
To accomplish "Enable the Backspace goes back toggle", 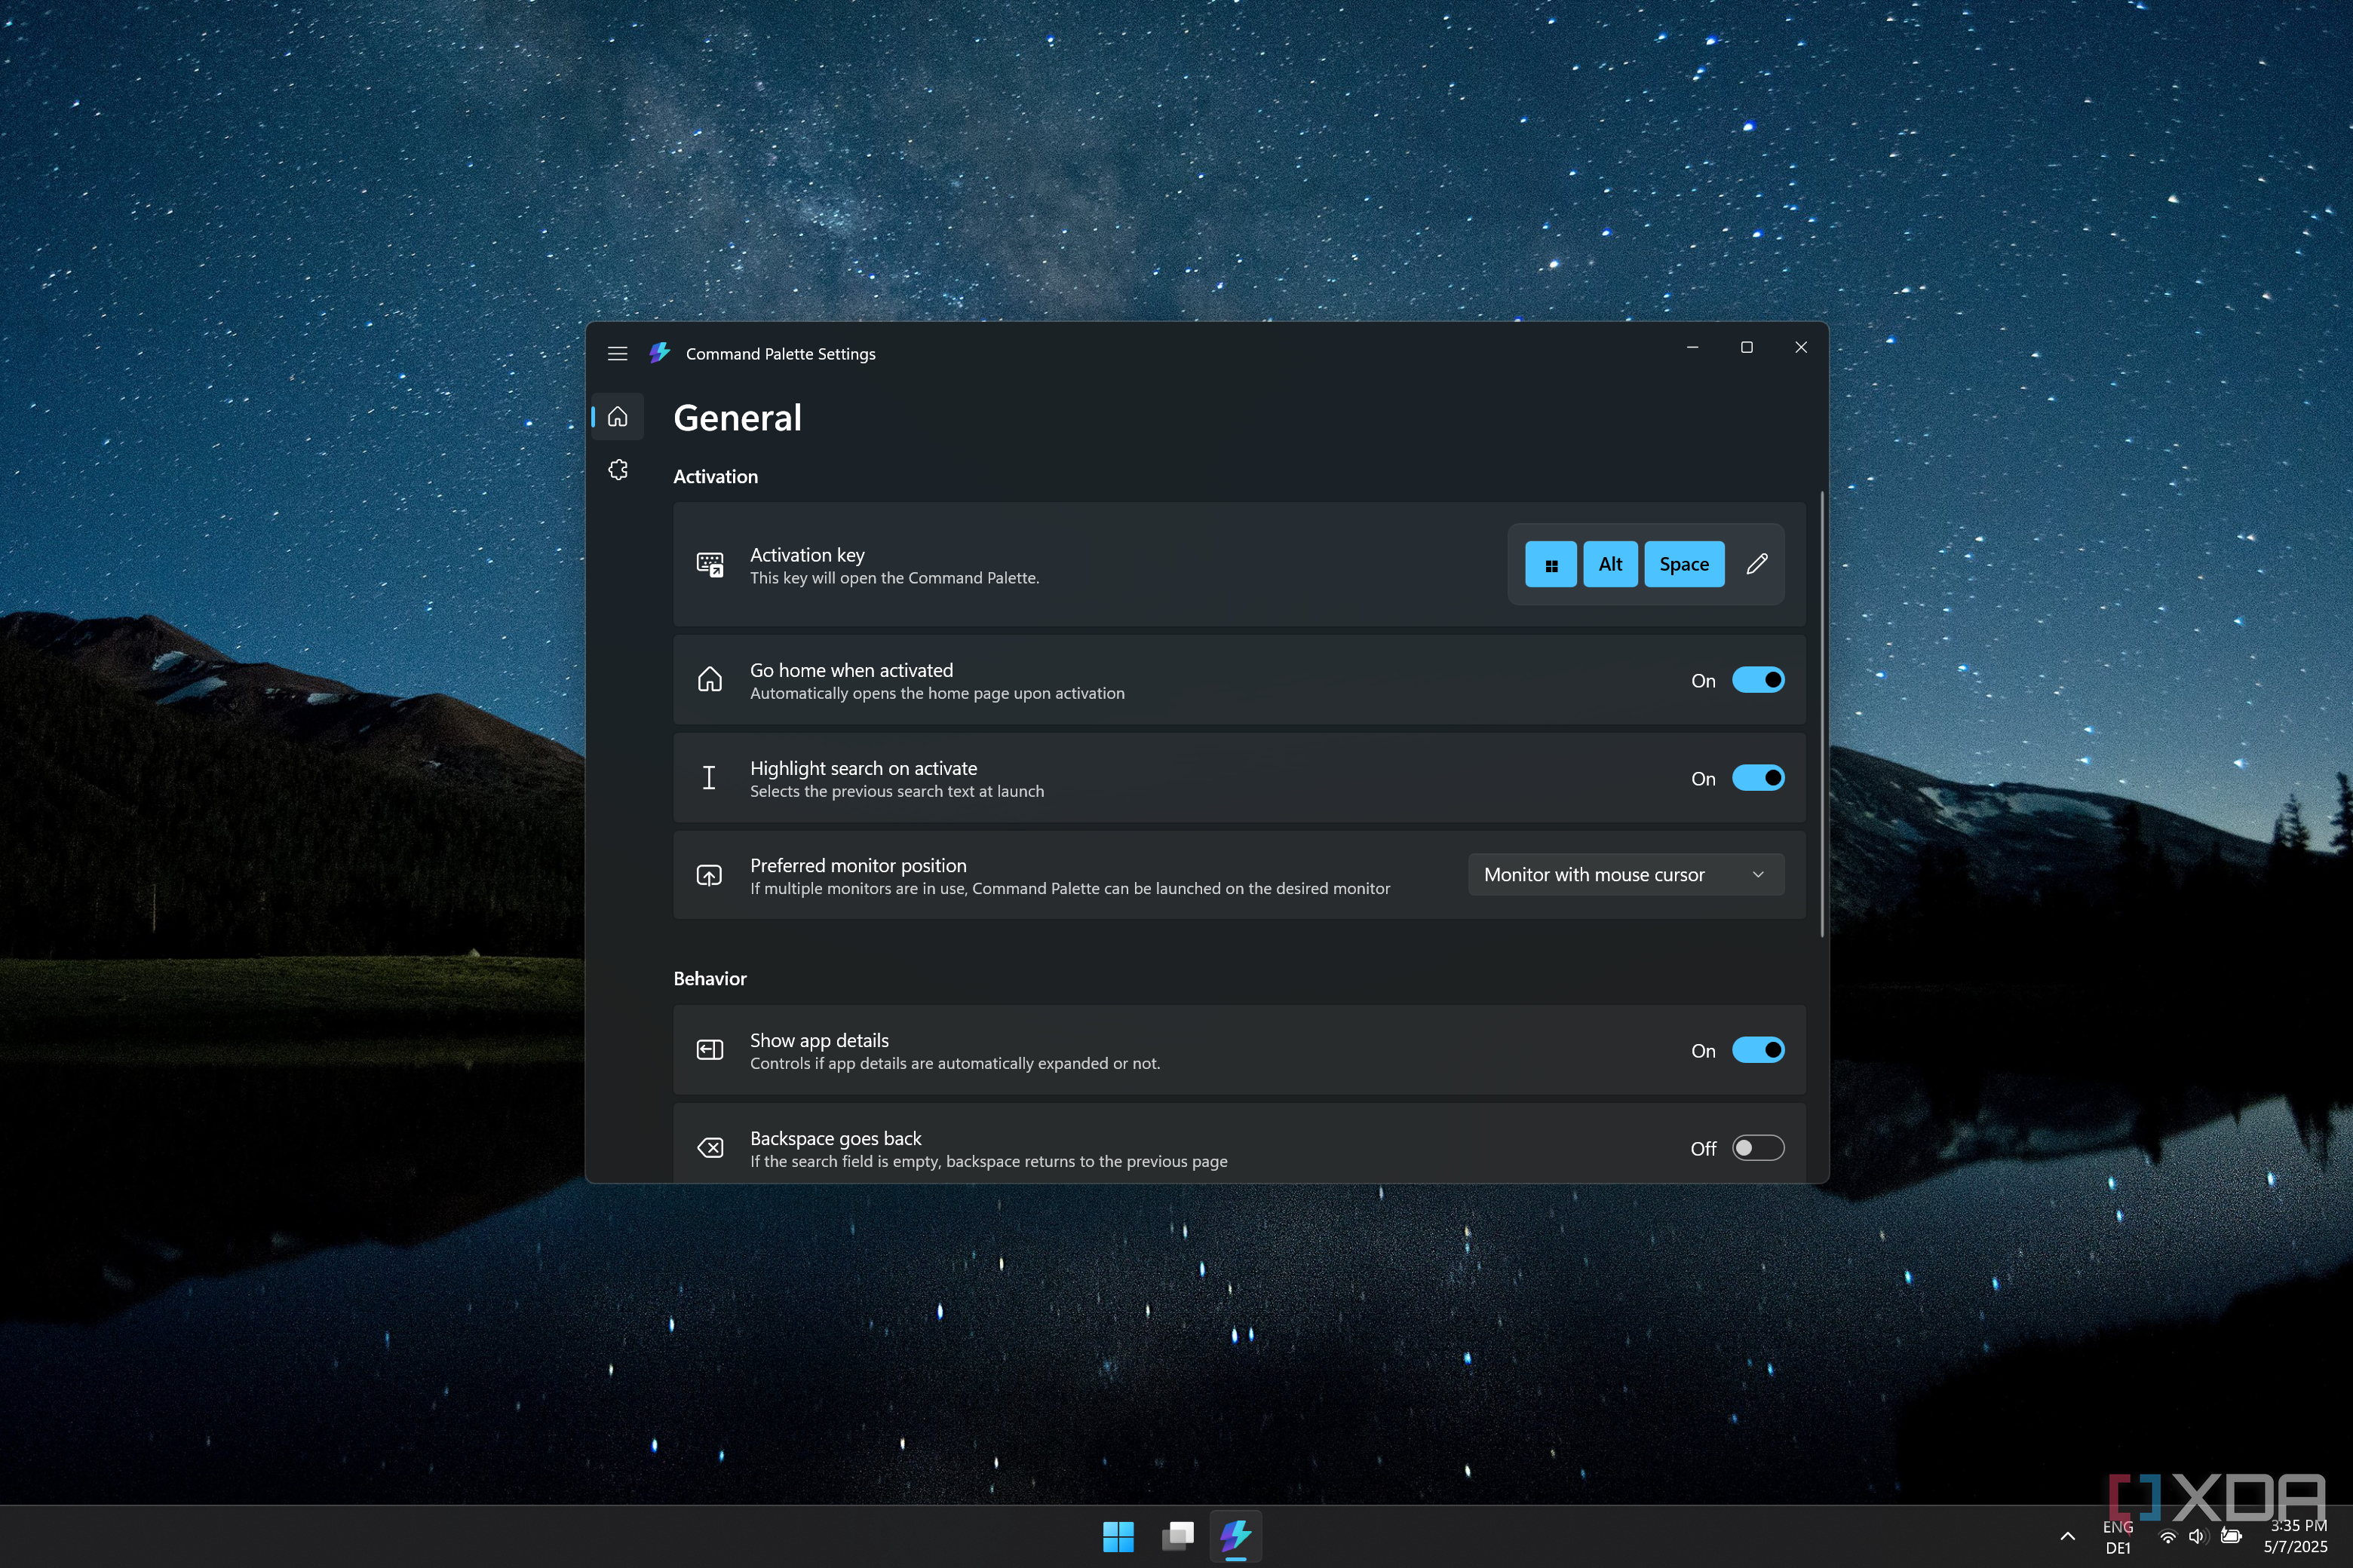I will [x=1758, y=1148].
